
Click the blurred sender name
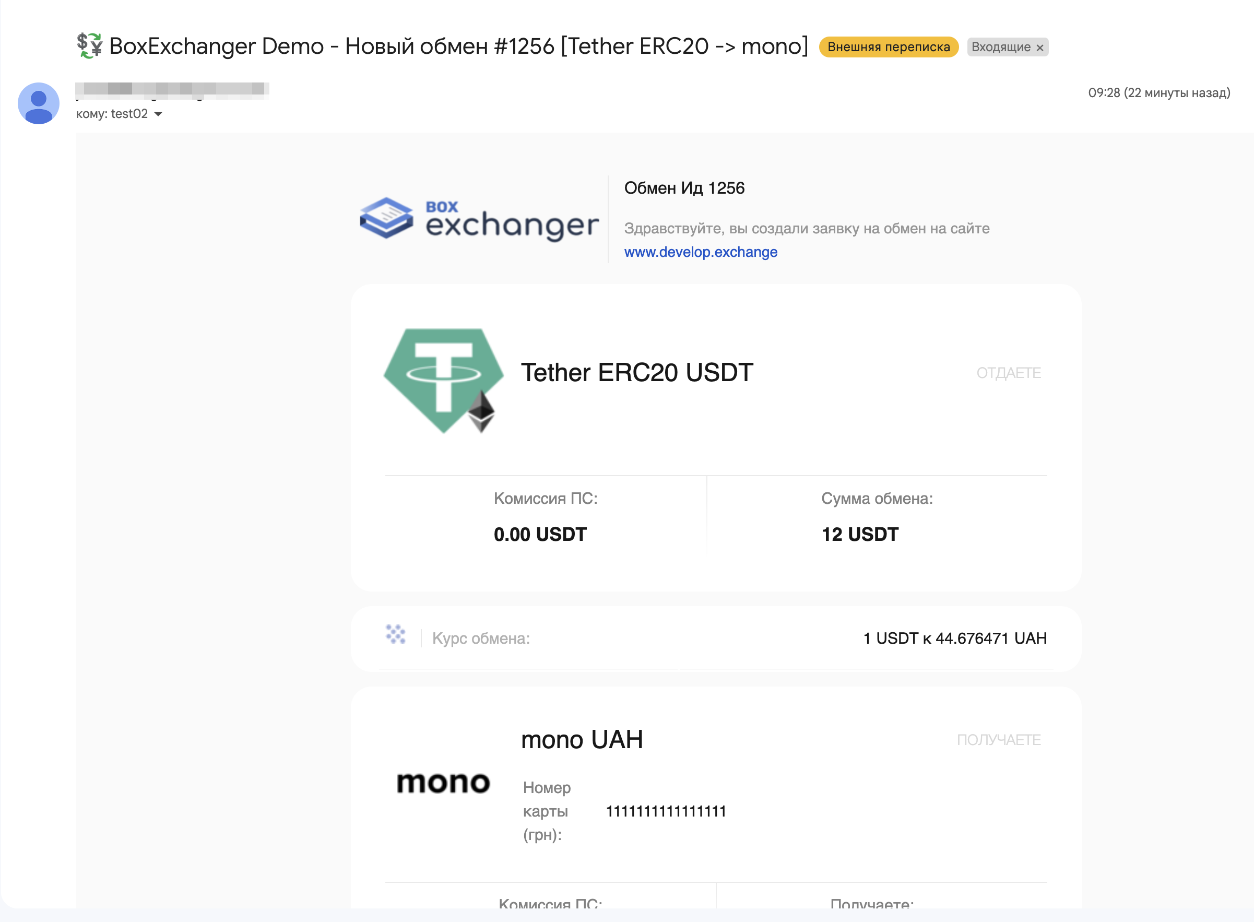(x=172, y=89)
